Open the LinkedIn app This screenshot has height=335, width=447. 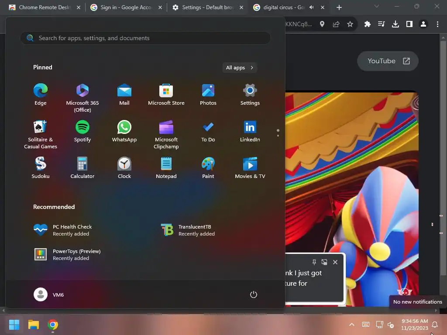pos(250,131)
